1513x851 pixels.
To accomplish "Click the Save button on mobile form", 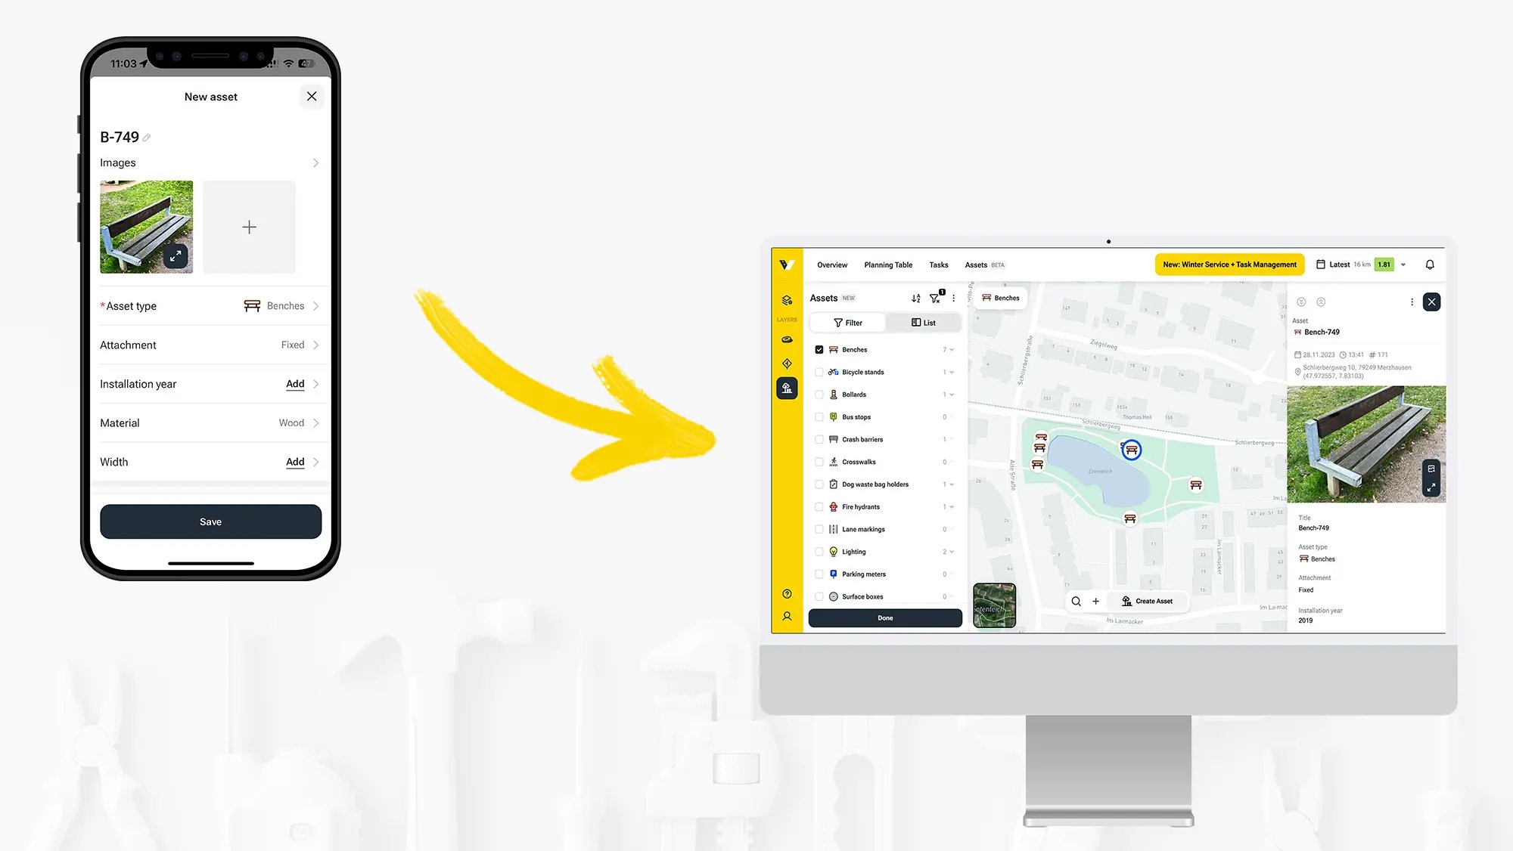I will click(x=210, y=521).
